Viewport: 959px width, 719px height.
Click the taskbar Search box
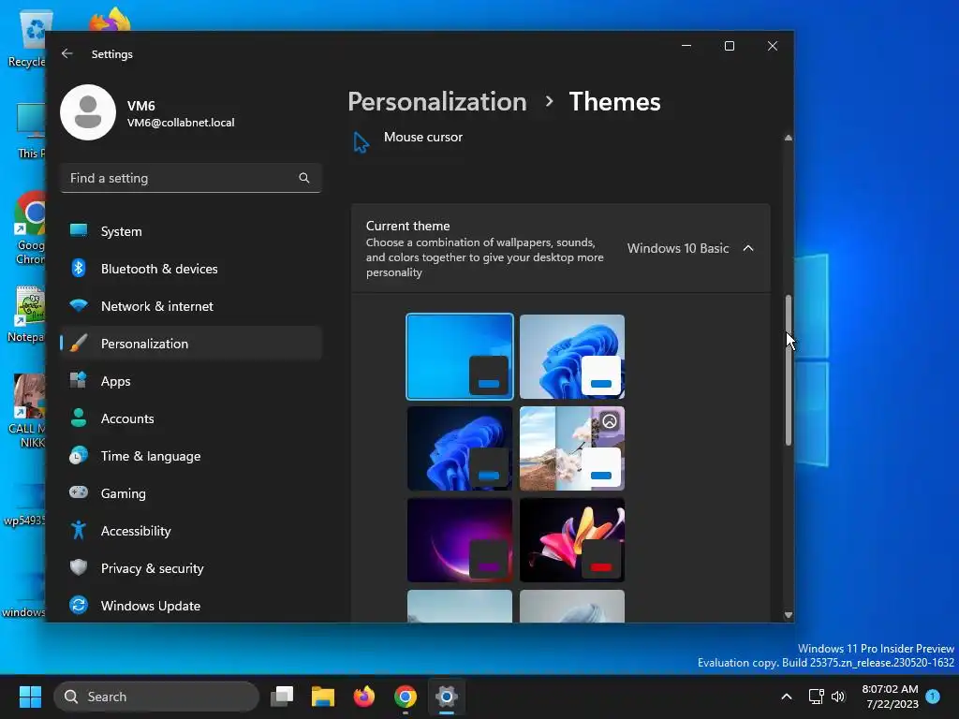tap(156, 697)
